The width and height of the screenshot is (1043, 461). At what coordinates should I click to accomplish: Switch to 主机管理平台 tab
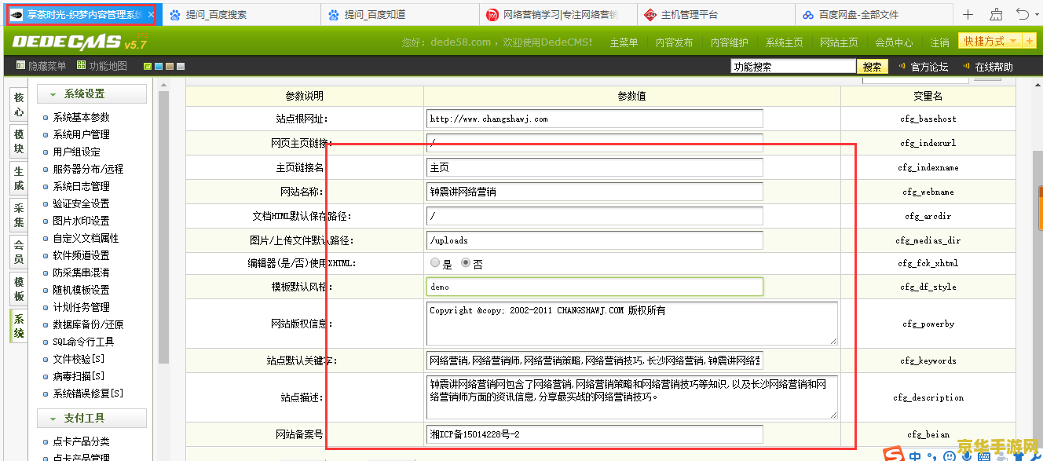(715, 14)
